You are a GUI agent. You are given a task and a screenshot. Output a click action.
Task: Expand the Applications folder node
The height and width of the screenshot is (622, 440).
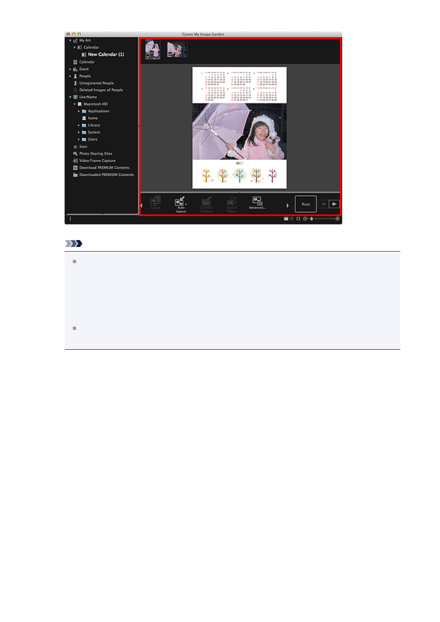[x=79, y=111]
